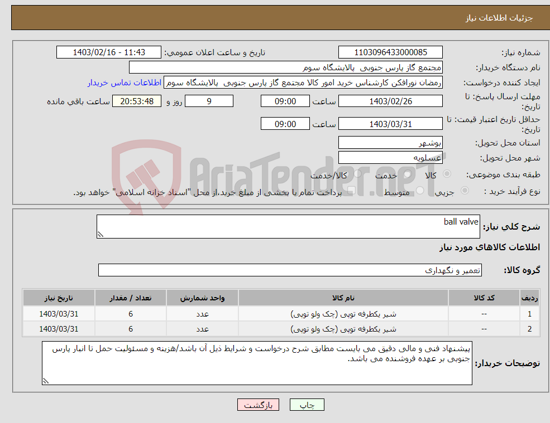The image size is (550, 423).
Task: Select the کالا radio button
Action: (x=447, y=174)
